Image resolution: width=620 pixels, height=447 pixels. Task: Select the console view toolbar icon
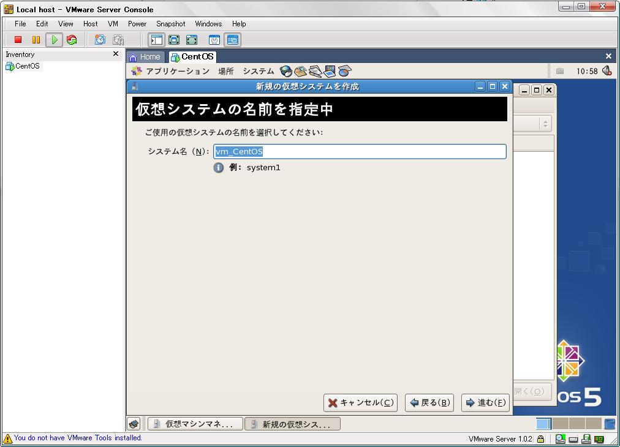pos(233,40)
